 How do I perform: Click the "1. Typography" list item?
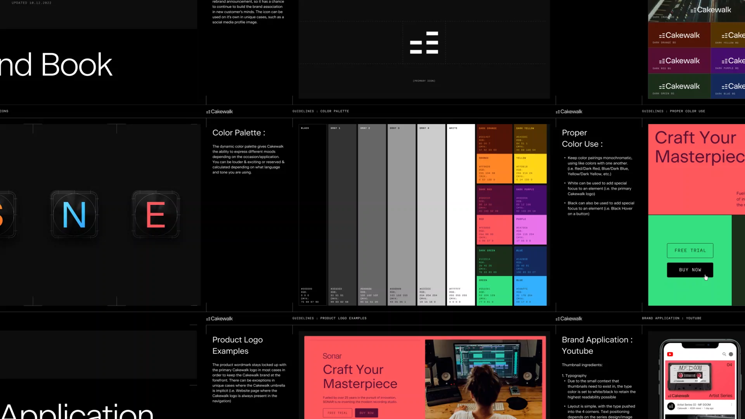574,376
